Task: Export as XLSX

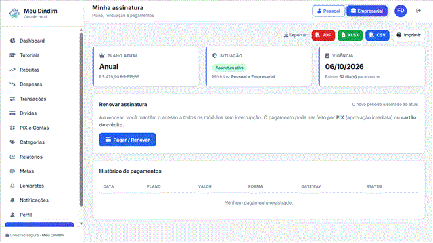Action: [350, 35]
